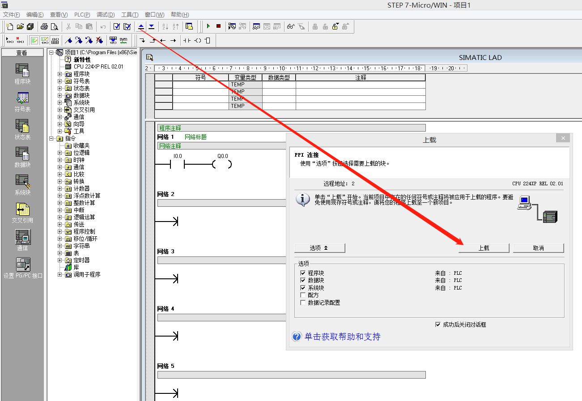This screenshot has width=582, height=401.
Task: Click the 上载 button in dialog
Action: point(484,248)
